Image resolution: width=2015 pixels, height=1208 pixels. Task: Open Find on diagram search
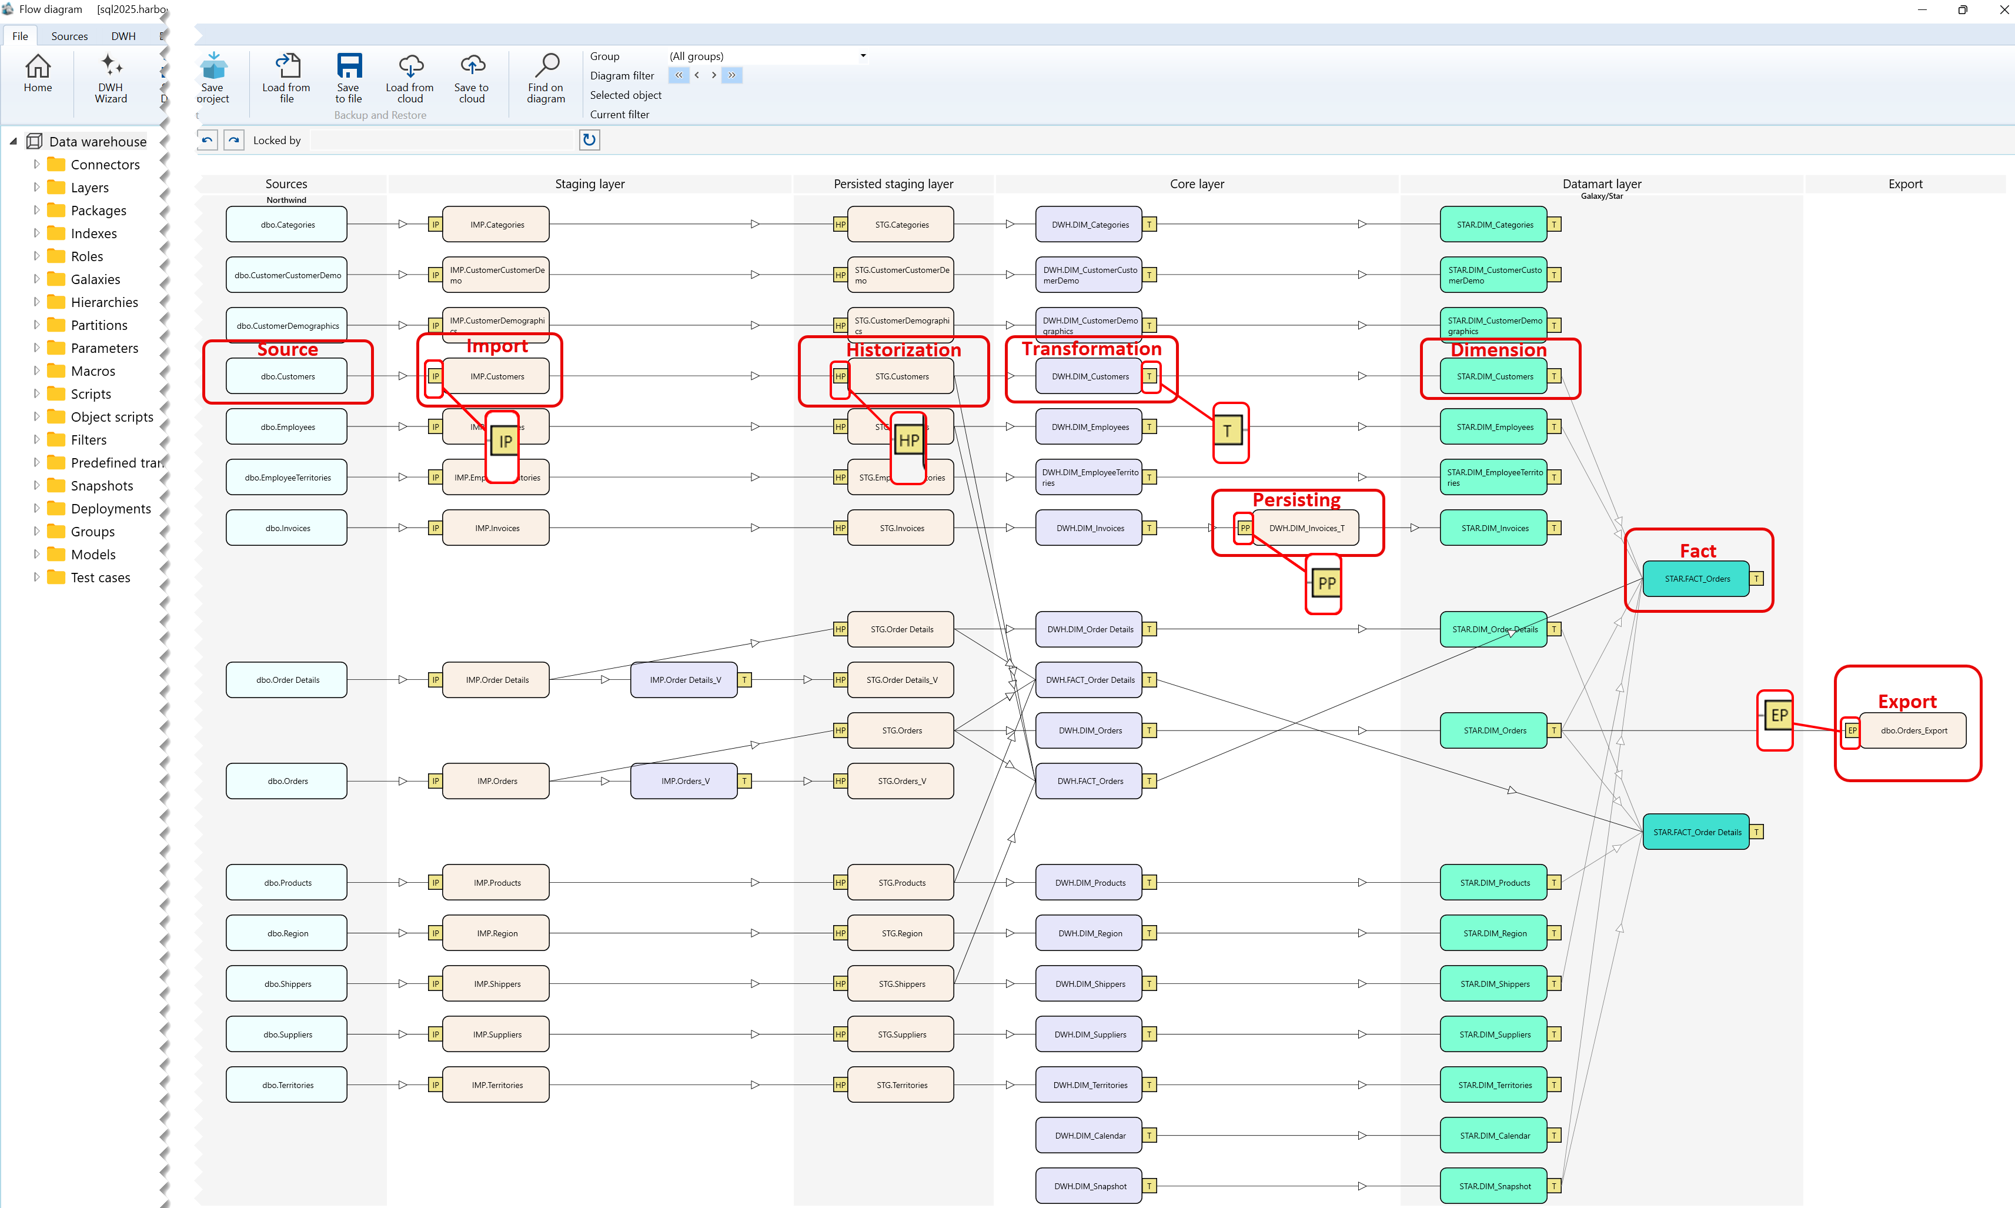pos(546,78)
